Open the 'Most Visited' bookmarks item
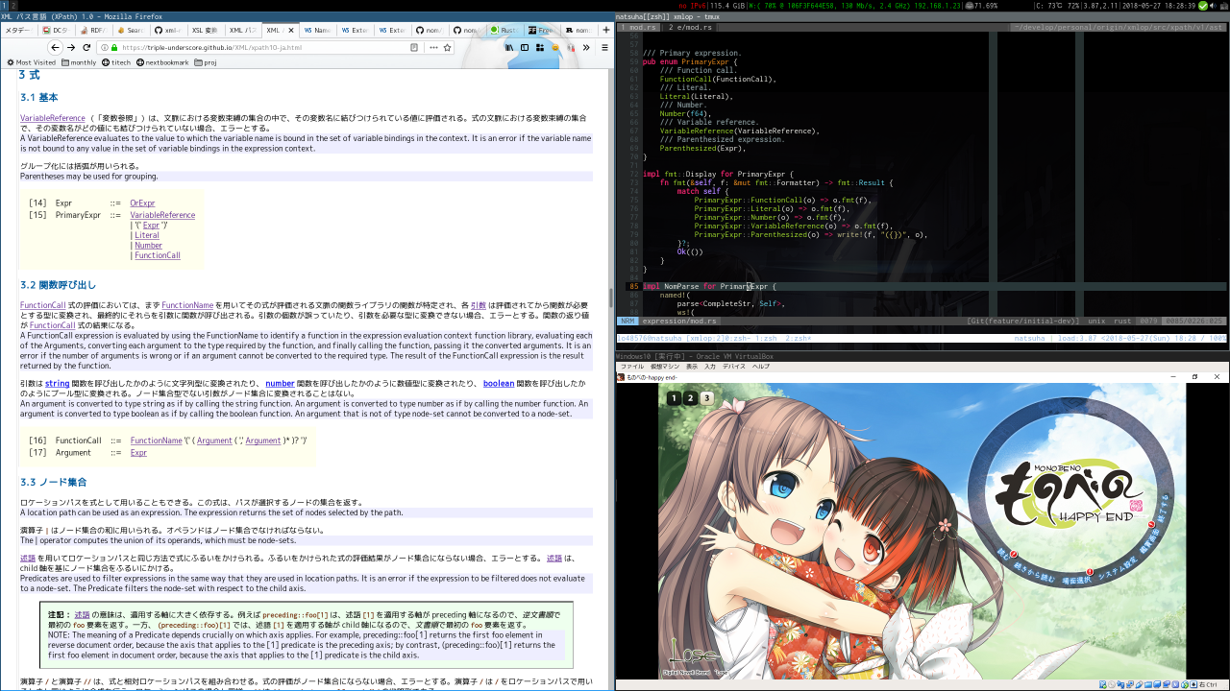This screenshot has height=691, width=1230. [x=31, y=62]
